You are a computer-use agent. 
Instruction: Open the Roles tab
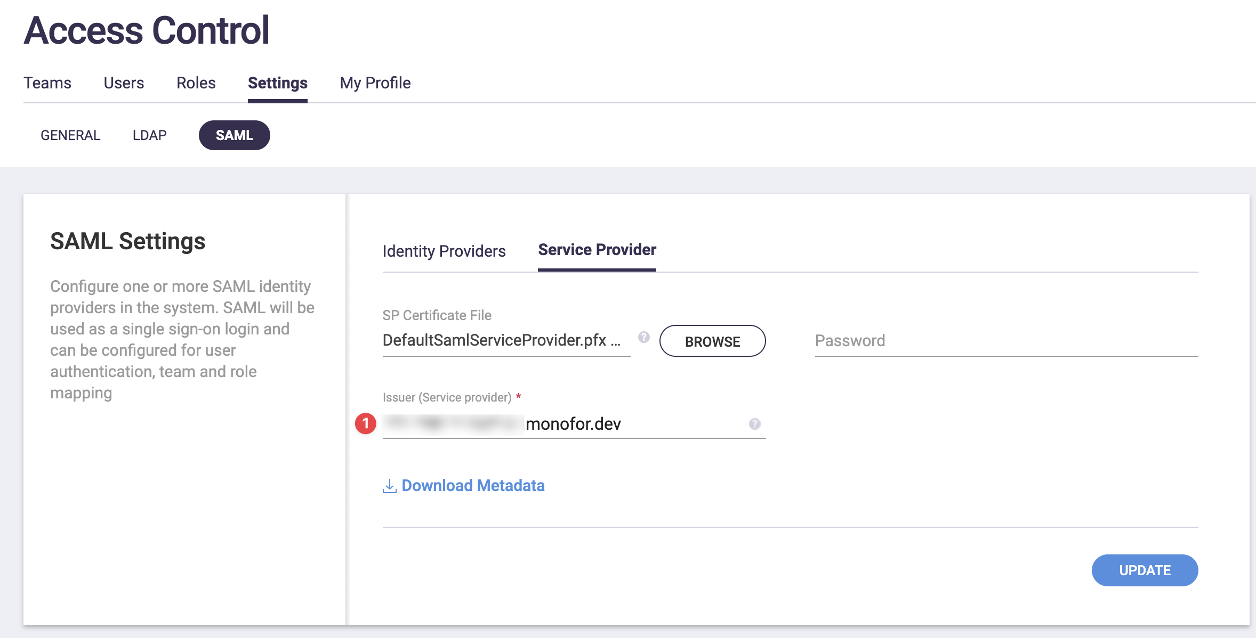point(196,83)
